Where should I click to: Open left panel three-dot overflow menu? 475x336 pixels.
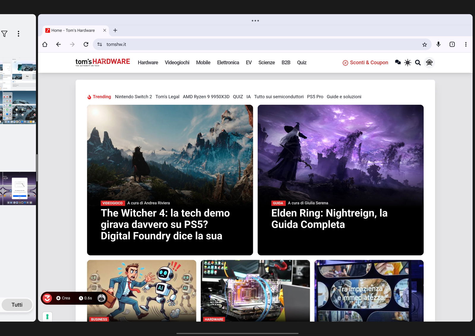tap(18, 34)
